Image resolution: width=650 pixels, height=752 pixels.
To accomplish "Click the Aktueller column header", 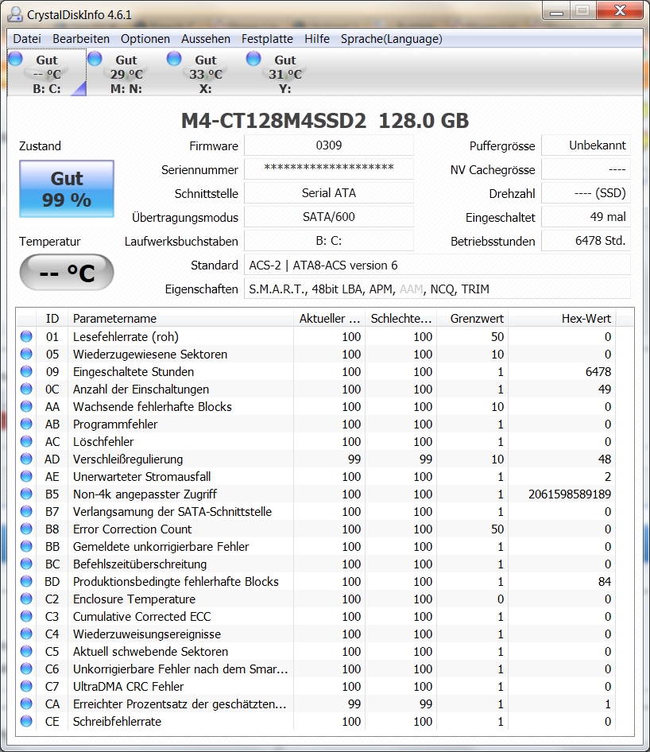I will [329, 319].
